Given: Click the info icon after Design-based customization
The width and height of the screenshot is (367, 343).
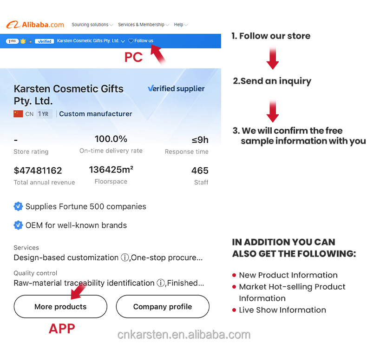Looking at the screenshot, I should [125, 257].
